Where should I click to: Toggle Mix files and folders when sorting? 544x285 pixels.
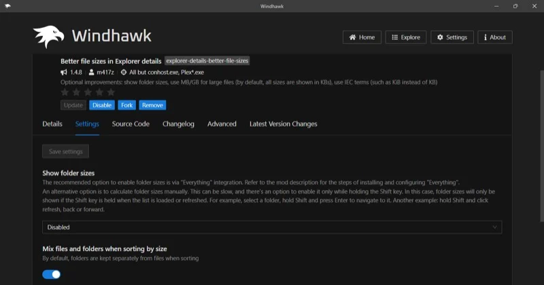click(x=52, y=274)
